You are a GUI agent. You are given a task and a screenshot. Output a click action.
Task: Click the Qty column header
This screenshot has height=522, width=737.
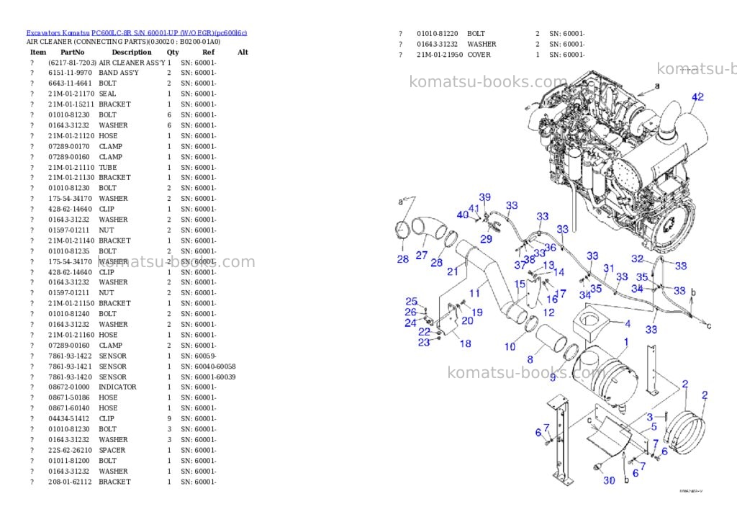pos(173,52)
